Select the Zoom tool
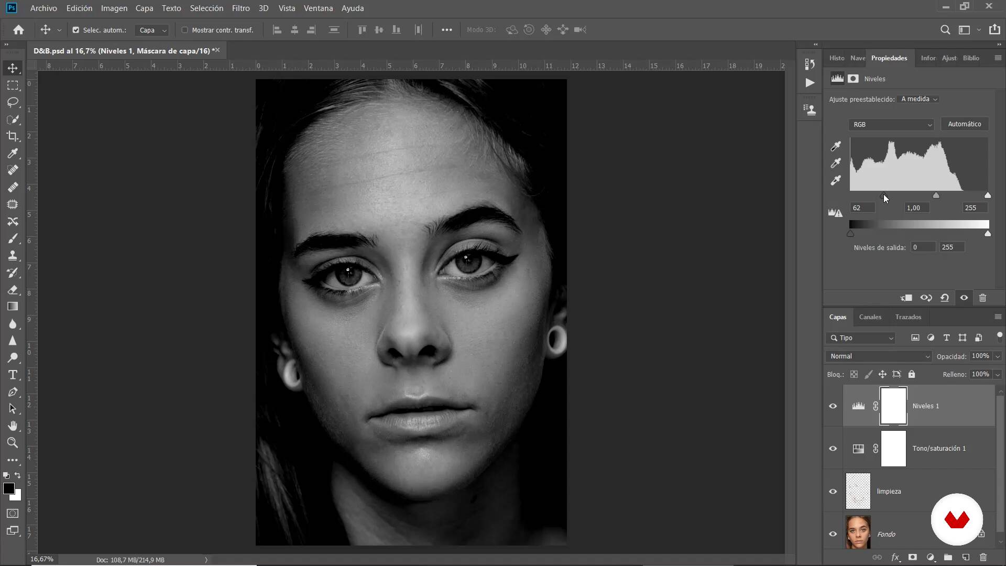 (13, 443)
